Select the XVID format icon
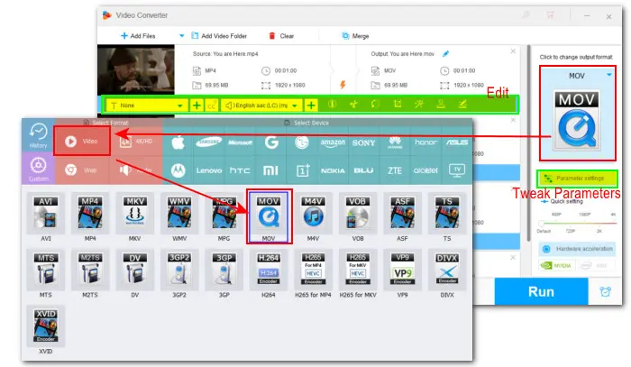 [46, 326]
